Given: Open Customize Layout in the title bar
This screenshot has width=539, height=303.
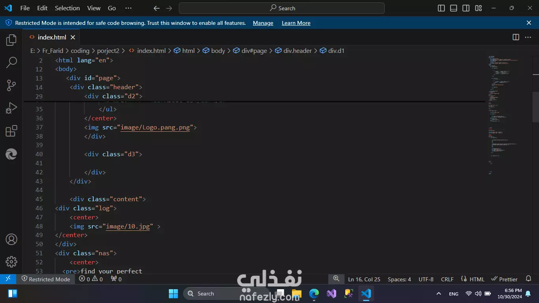Looking at the screenshot, I should point(479,8).
